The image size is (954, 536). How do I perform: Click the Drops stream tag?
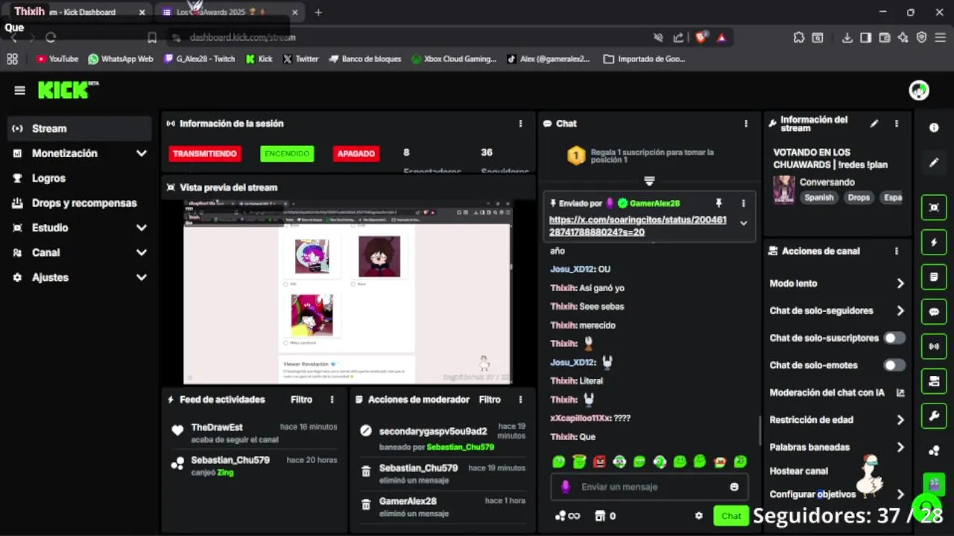859,197
